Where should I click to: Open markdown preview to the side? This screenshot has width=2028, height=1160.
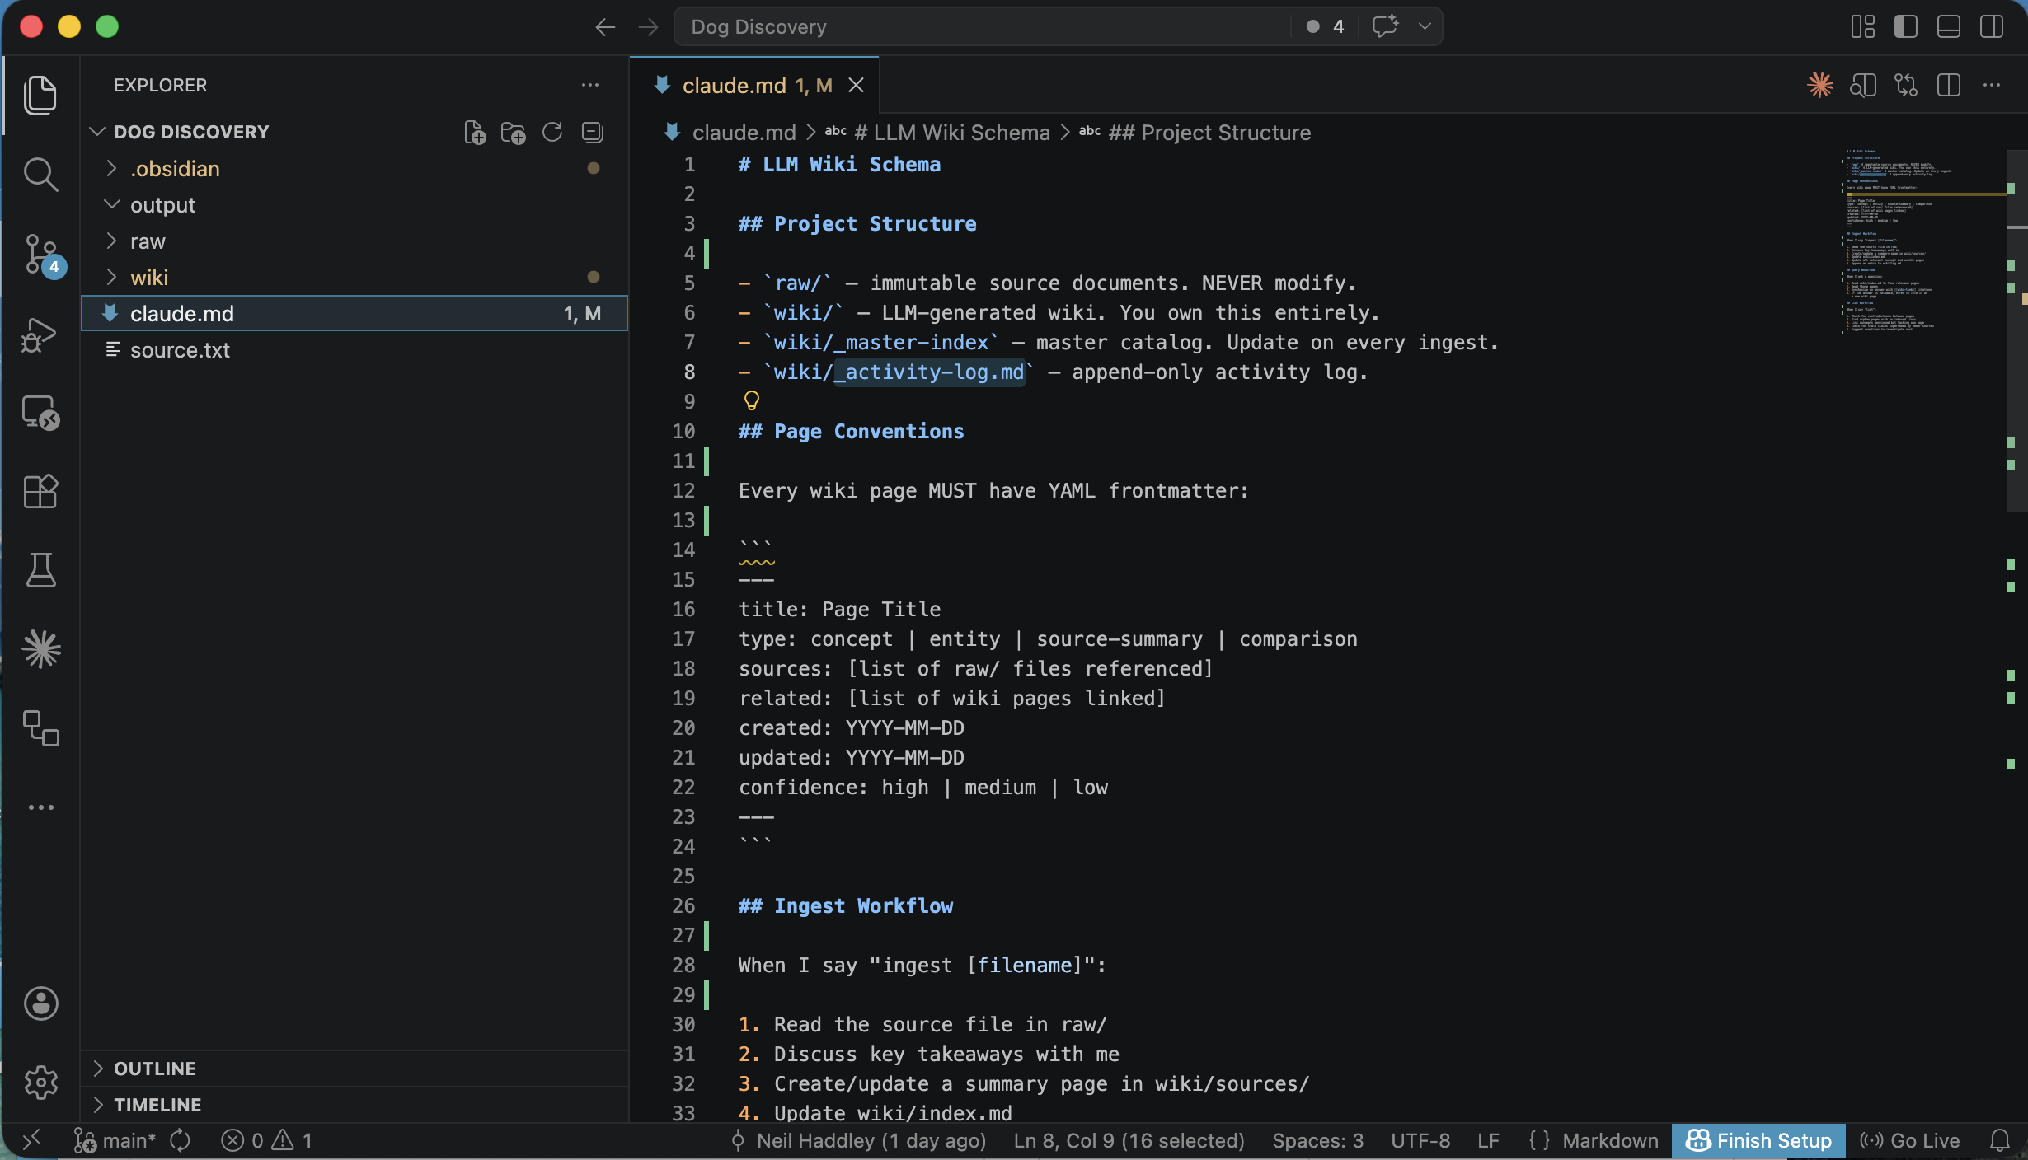click(x=1863, y=85)
